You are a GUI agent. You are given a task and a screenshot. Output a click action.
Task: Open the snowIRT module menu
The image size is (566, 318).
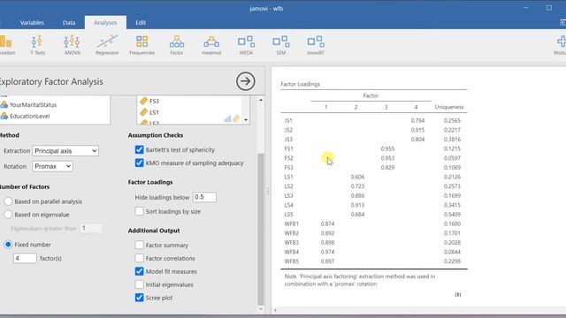(316, 45)
